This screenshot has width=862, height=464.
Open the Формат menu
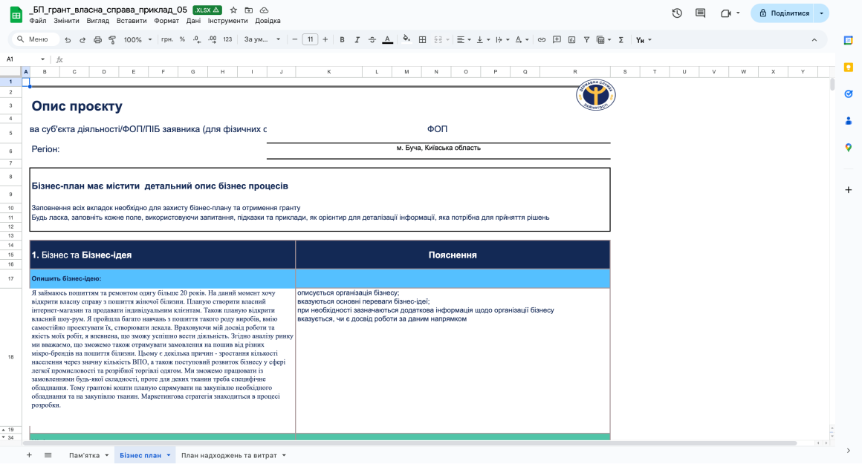(x=166, y=21)
